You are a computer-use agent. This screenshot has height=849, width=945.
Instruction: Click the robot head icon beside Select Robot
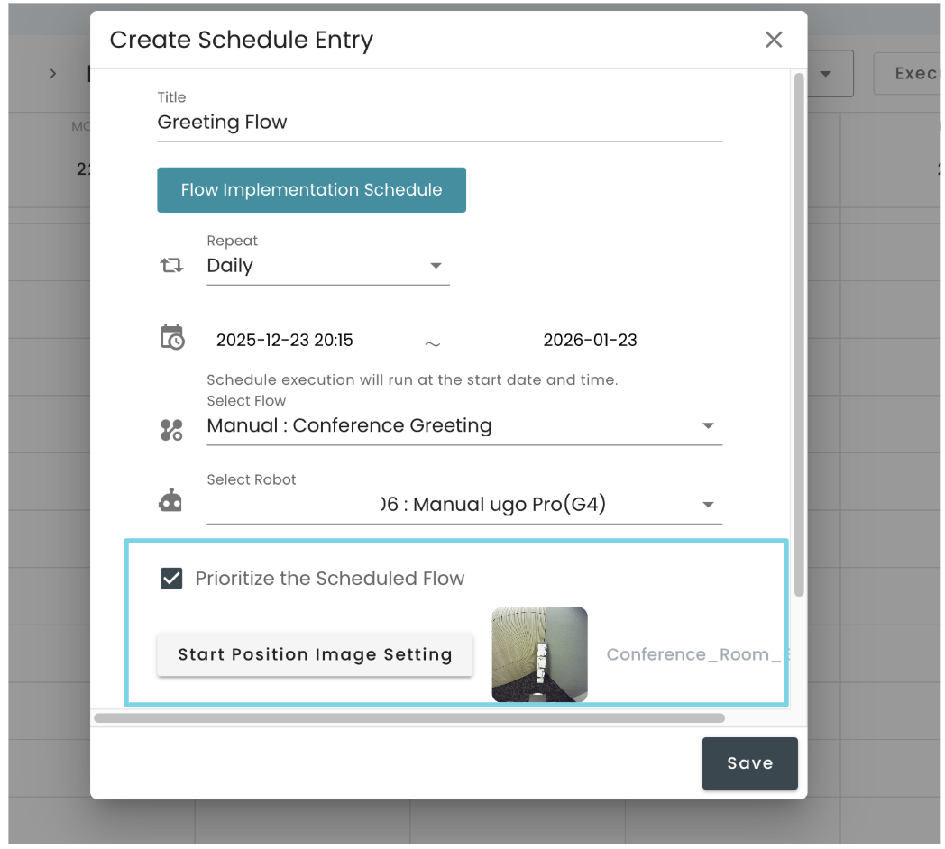point(171,498)
